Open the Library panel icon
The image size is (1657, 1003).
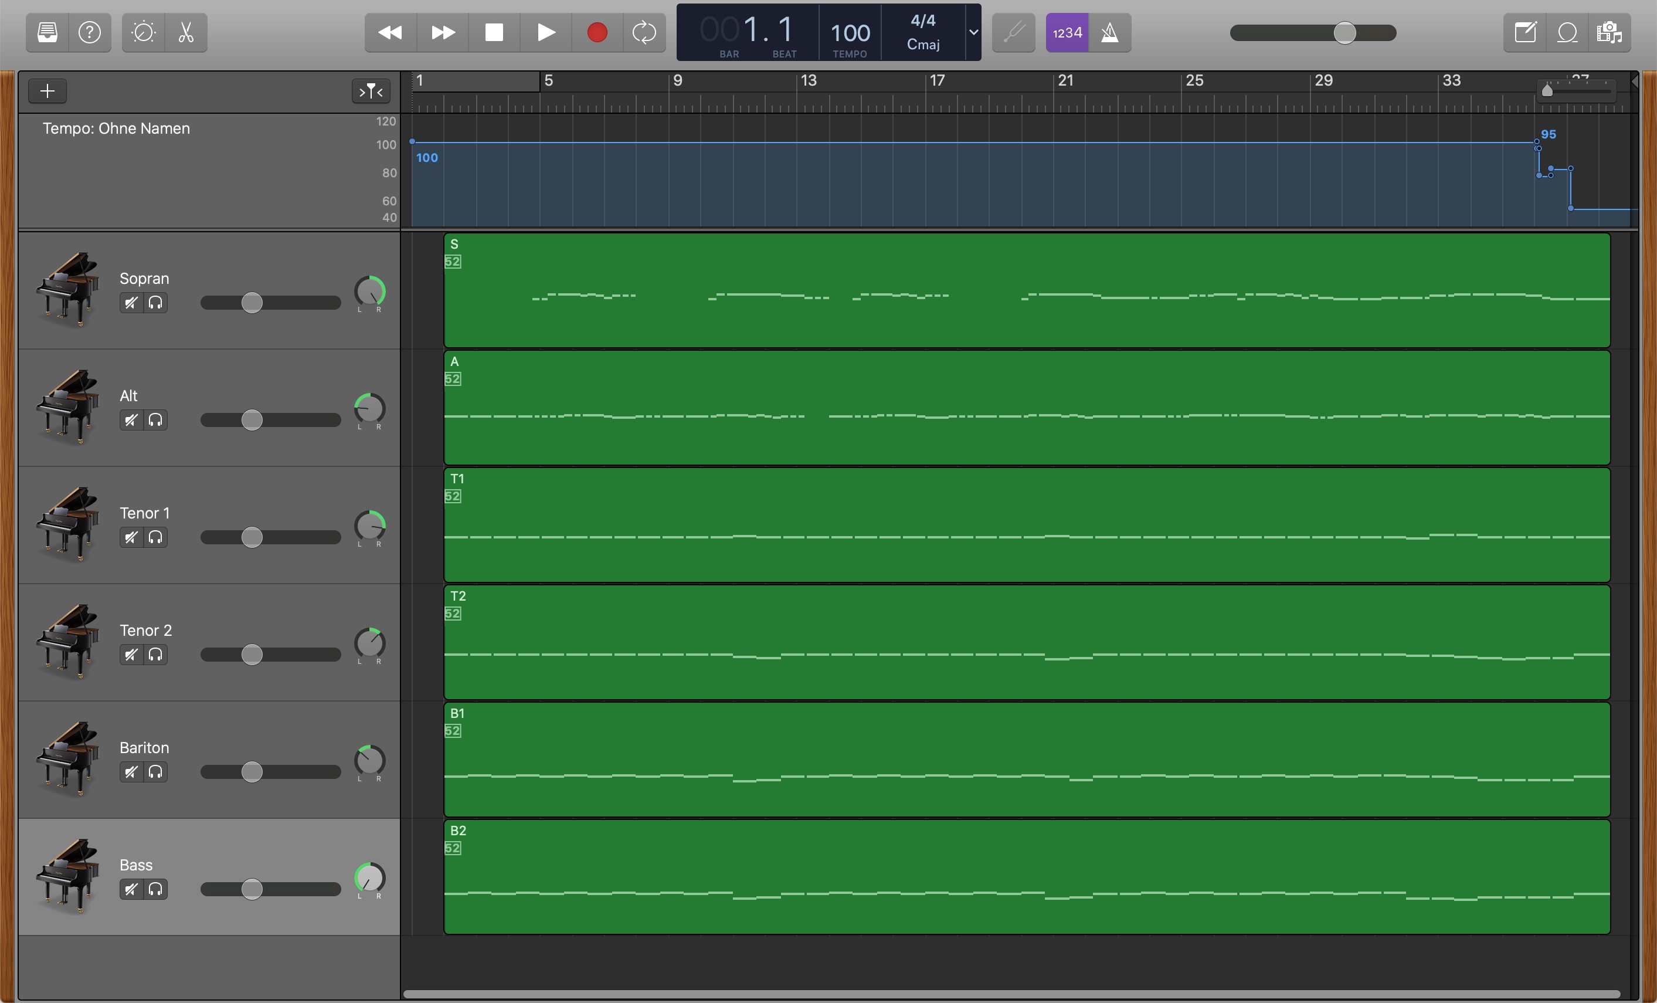(x=47, y=32)
